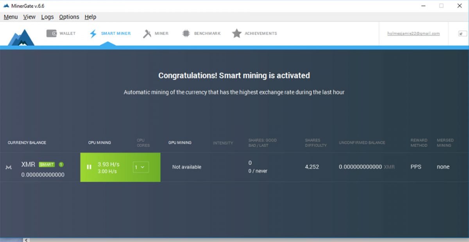
Task: Click the 'Merged Mining' column header
Action: pos(445,143)
